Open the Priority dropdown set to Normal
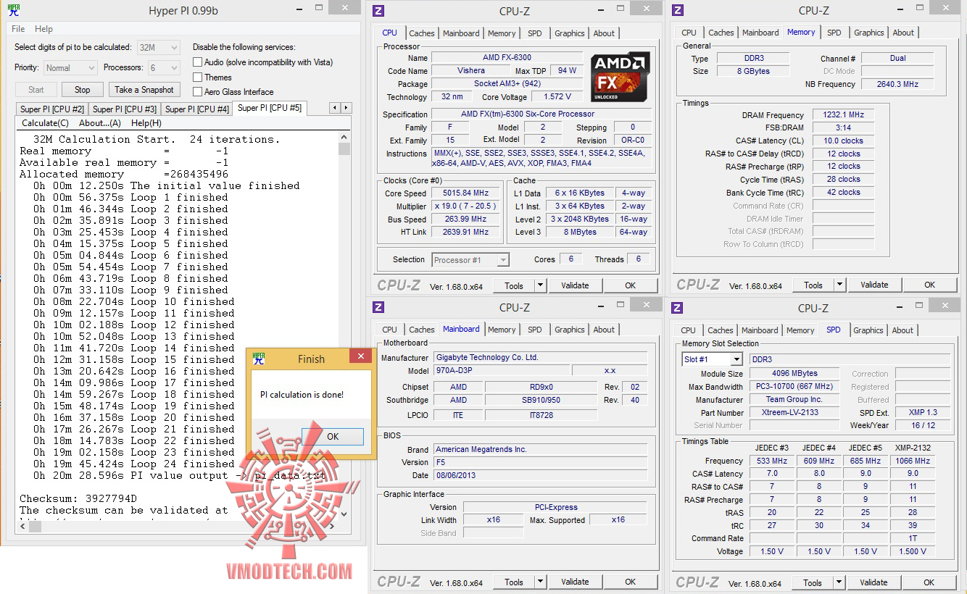Screen dimensions: 967x594 point(70,67)
